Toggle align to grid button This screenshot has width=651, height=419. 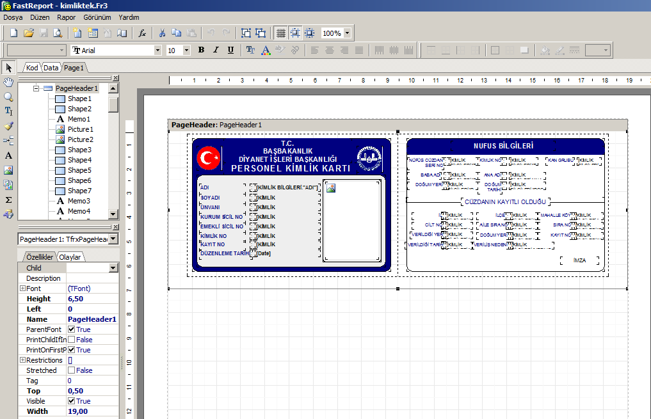tap(295, 33)
